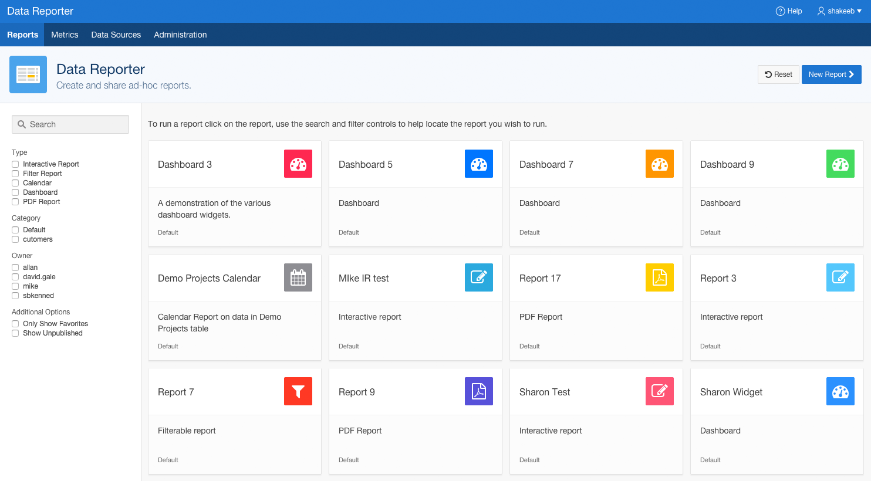Click the Reset button
Screen dimensions: 871x481
778,74
